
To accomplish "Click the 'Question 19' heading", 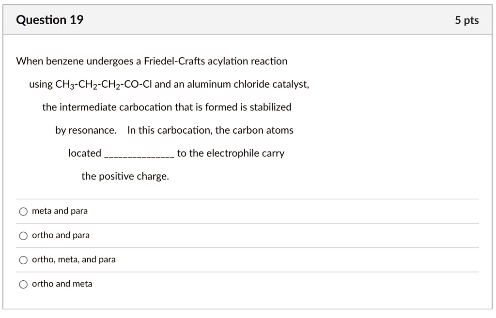I will tap(49, 20).
